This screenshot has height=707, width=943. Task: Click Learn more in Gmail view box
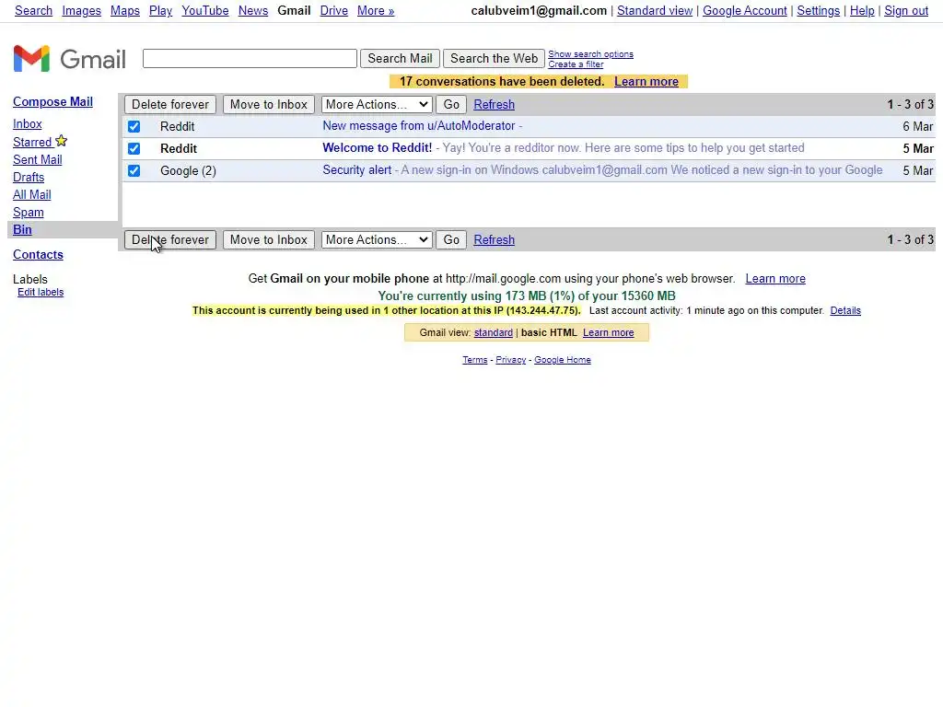click(608, 333)
